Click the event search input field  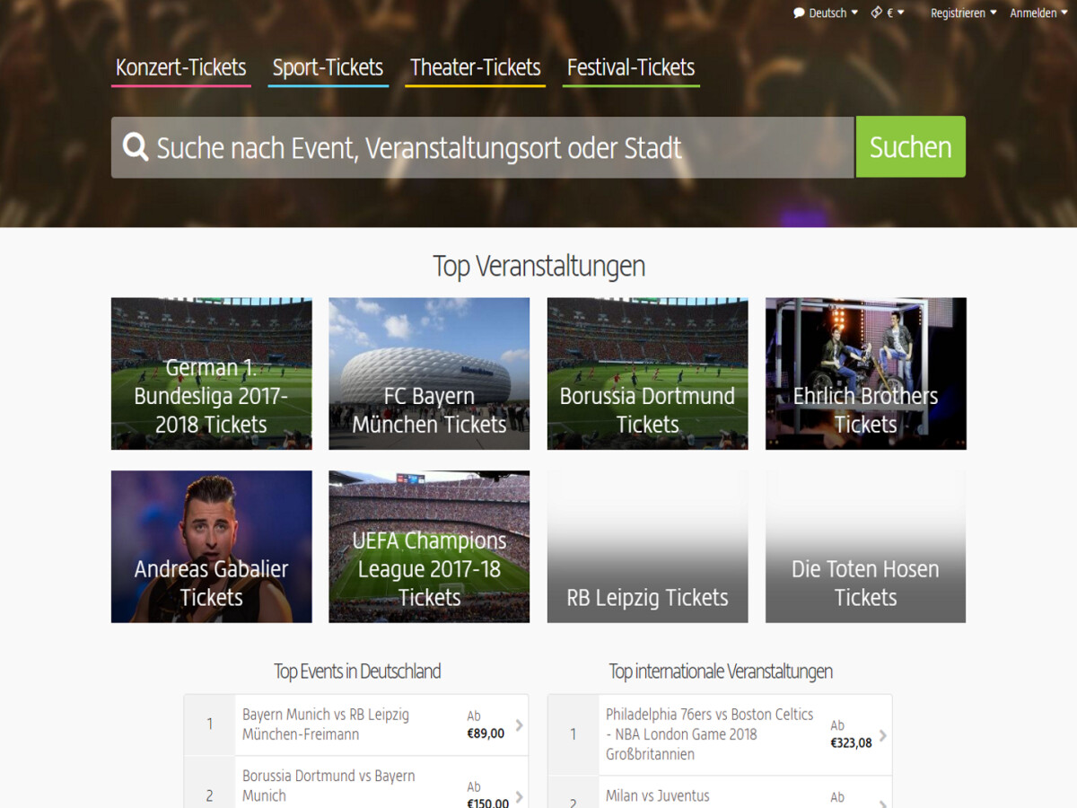(483, 147)
